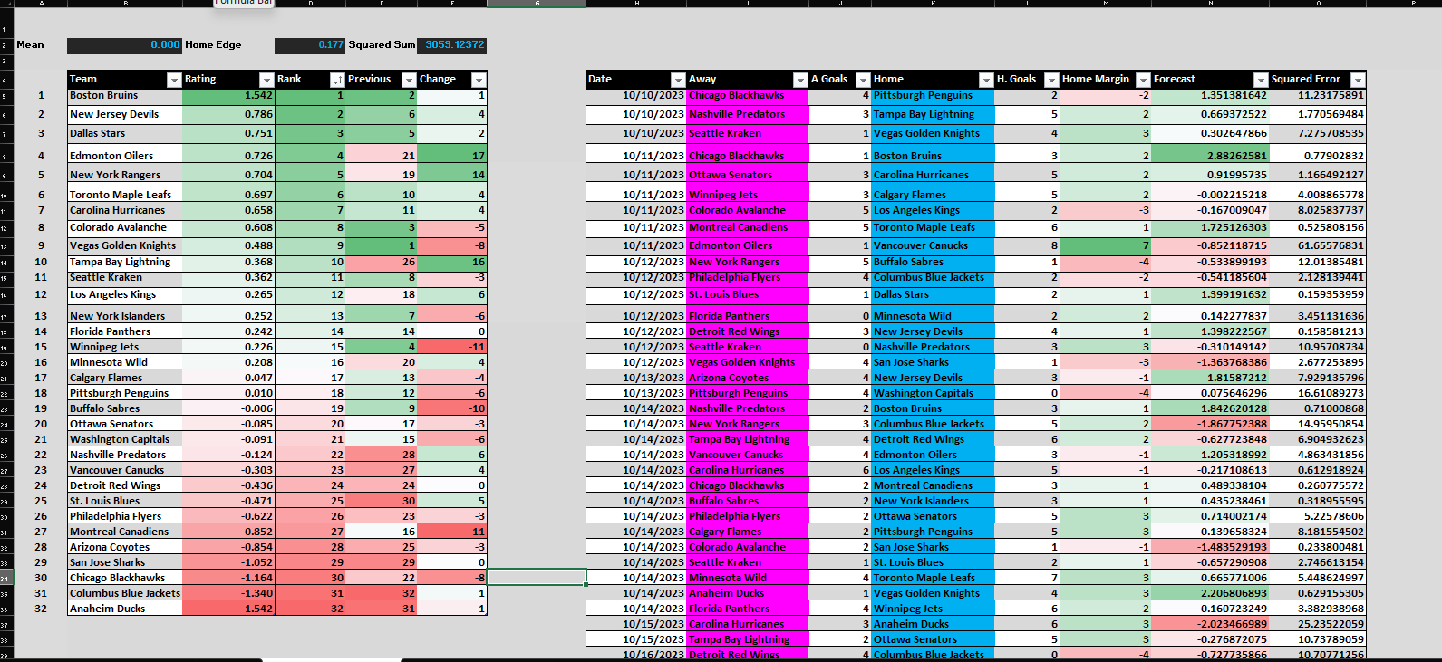
Task: Select the Home Edge value cell 0.177
Action: (x=310, y=45)
